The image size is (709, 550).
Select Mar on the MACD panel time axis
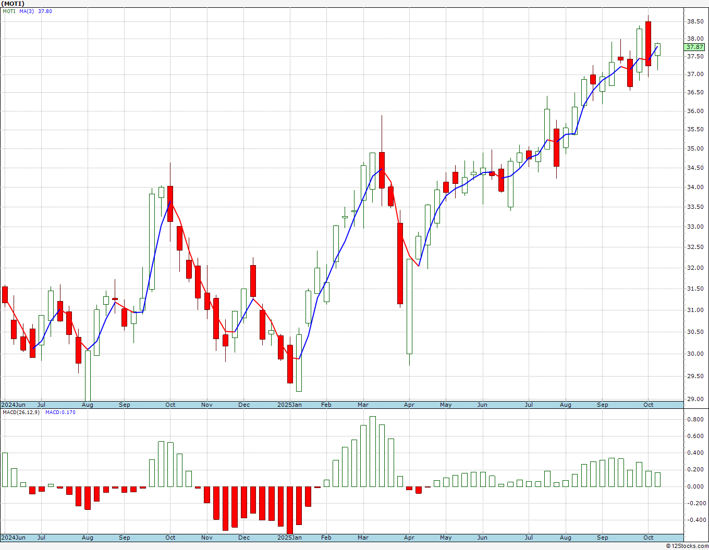[x=363, y=538]
